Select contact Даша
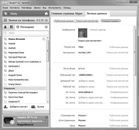Image resolution: width=139 pixels, height=130 pixels. click(24, 71)
